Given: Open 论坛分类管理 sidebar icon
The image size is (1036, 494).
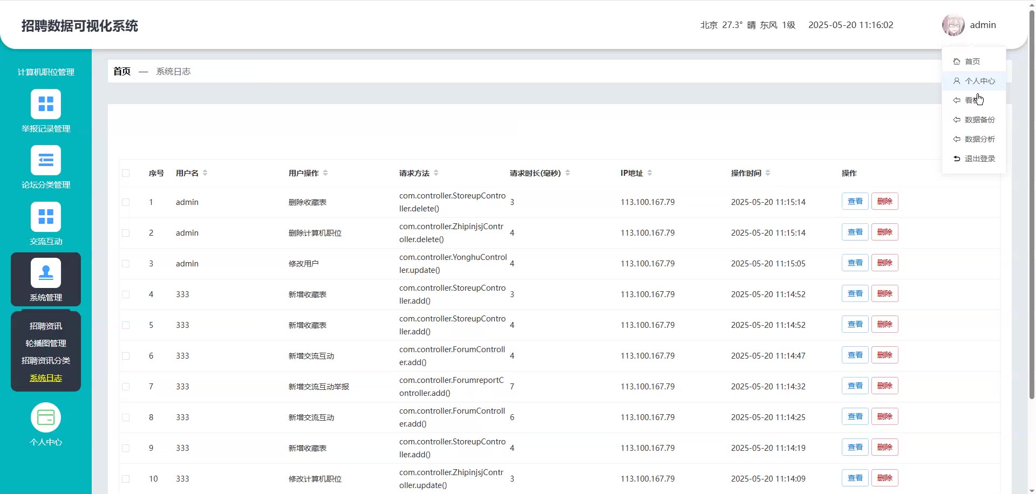Looking at the screenshot, I should pyautogui.click(x=46, y=160).
